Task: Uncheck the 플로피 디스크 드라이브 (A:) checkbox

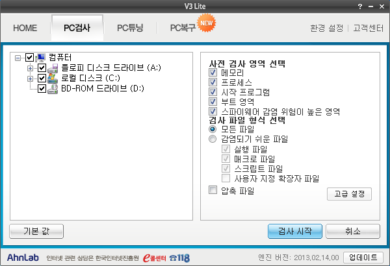Action: point(42,68)
